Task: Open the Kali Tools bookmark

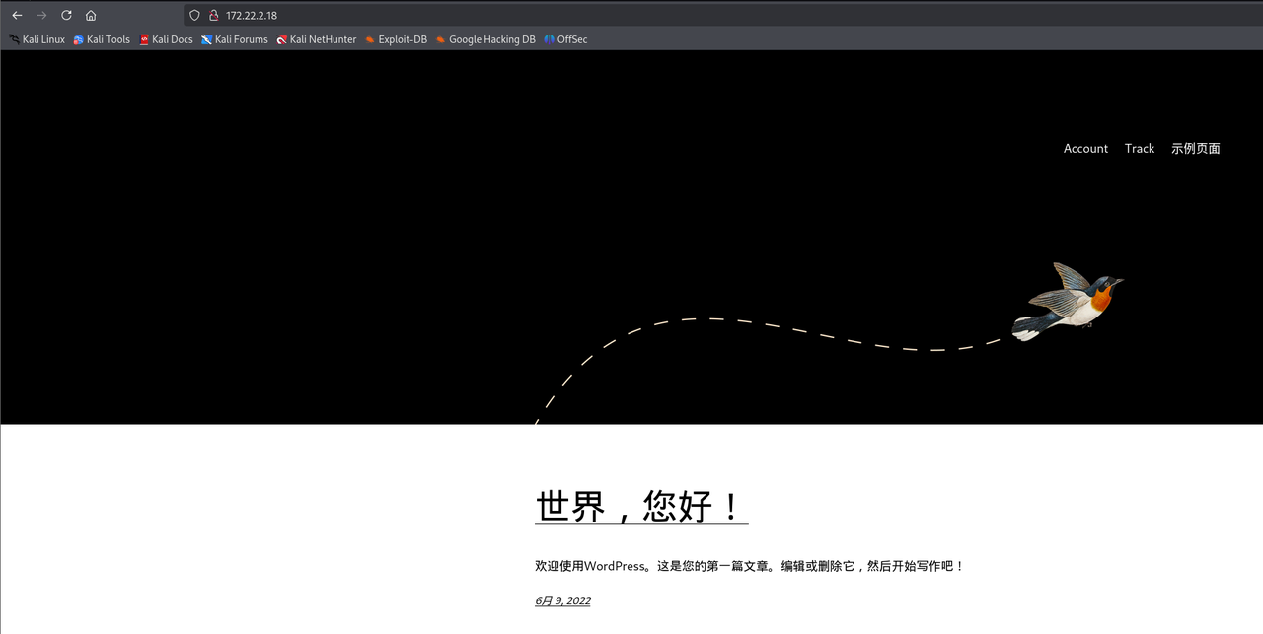Action: (x=102, y=39)
